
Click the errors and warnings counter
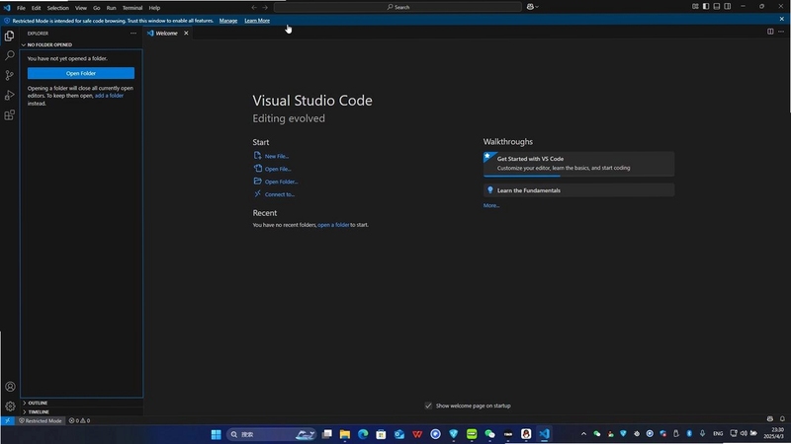click(79, 421)
